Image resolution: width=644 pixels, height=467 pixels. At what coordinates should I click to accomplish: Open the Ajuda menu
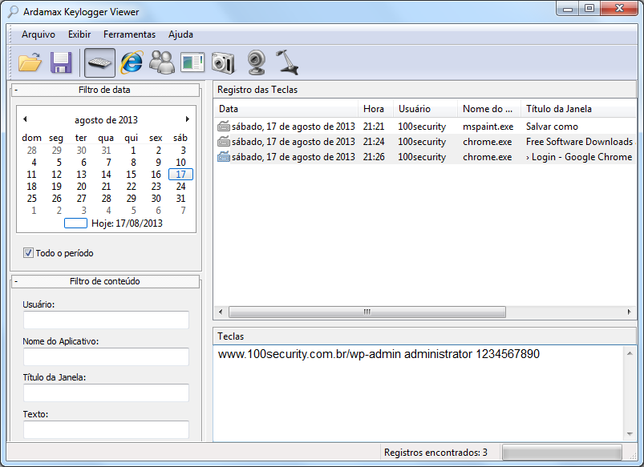[180, 34]
